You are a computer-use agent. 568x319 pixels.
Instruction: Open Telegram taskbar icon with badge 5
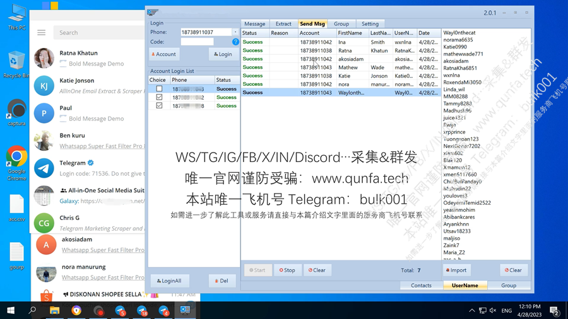pos(120,310)
